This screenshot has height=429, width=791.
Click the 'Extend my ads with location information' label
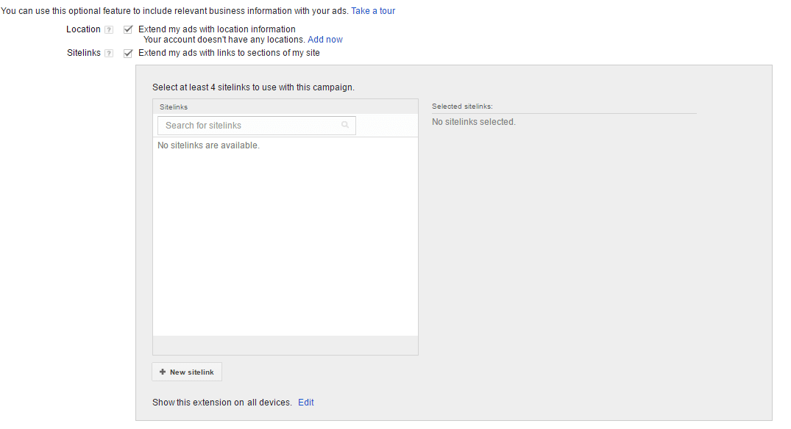click(217, 29)
